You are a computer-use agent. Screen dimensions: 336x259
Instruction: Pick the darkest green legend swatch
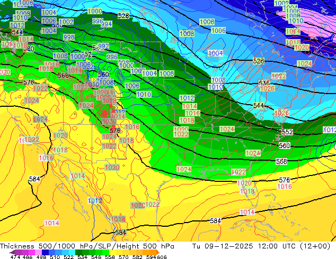pos(78,252)
